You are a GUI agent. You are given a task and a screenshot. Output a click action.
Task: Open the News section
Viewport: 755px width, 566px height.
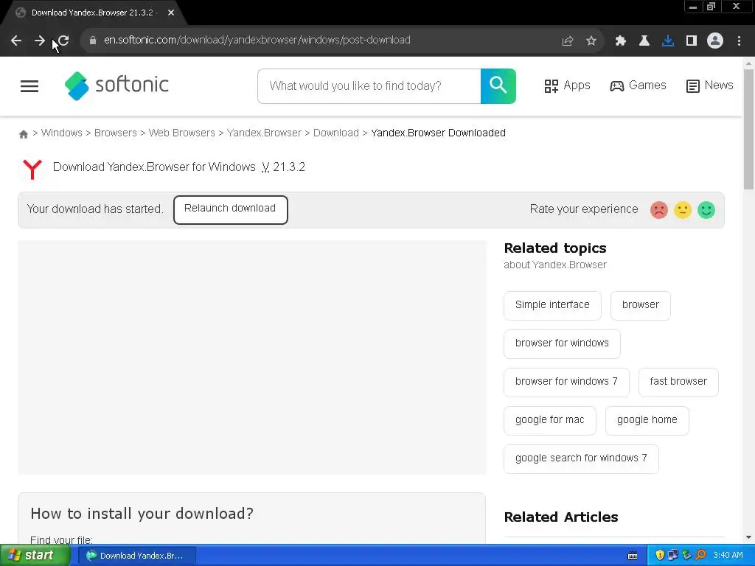tap(710, 85)
